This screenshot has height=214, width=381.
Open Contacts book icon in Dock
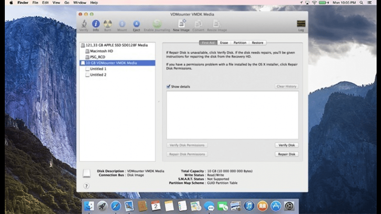coord(142,206)
